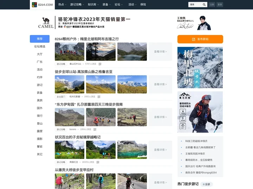
Task: Click the 全部 button next to 热门徒步游记
Action: [x=207, y=184]
